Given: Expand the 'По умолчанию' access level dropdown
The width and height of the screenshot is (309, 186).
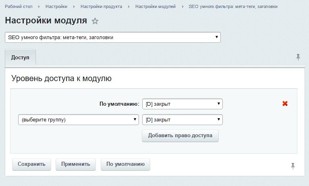Looking at the screenshot, I should 182,104.
